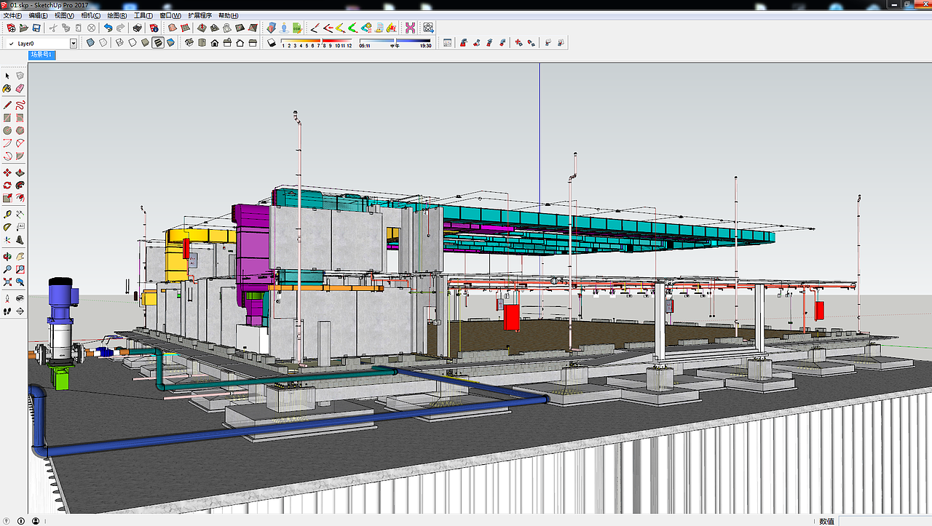Toggle X-ray face style

click(x=91, y=43)
